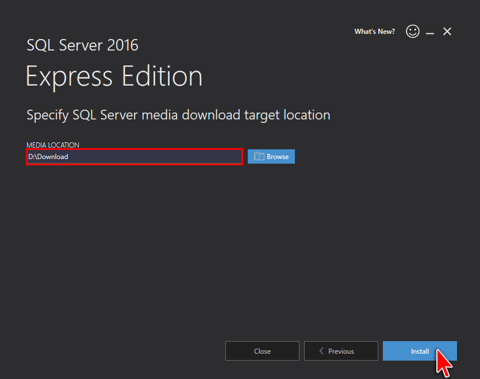Click the Close button at bottom
Image resolution: width=480 pixels, height=379 pixels.
point(262,351)
